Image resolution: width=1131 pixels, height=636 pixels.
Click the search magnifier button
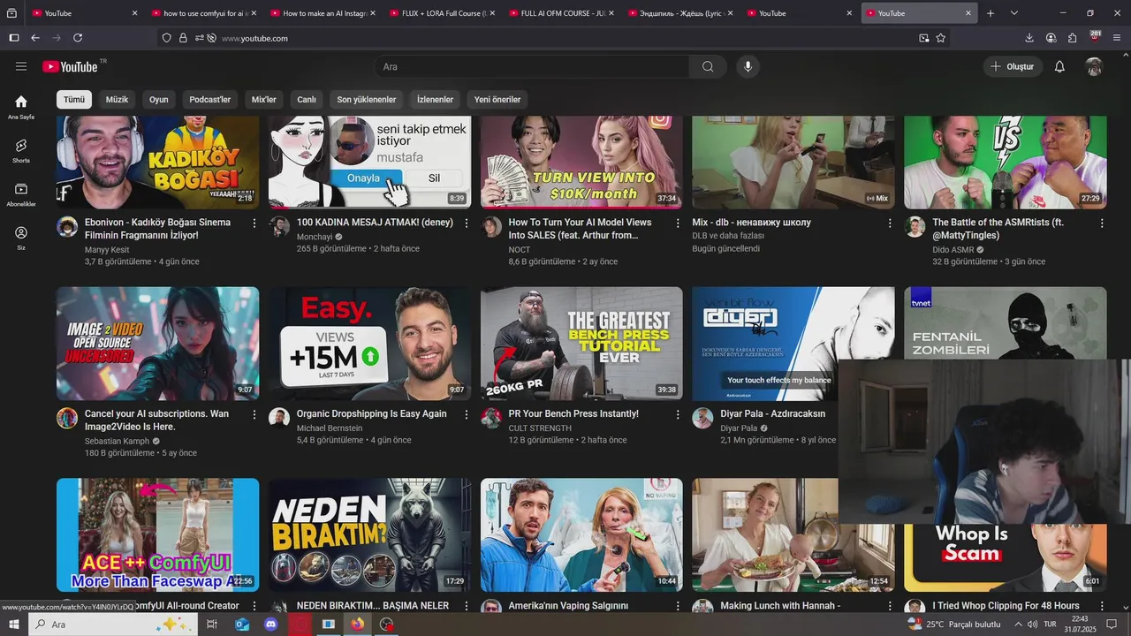pyautogui.click(x=708, y=66)
